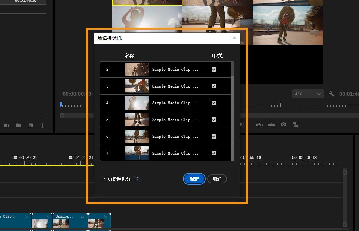Click the export frame icon in the monitor toolbar
This screenshot has width=359, height=231.
271,124
